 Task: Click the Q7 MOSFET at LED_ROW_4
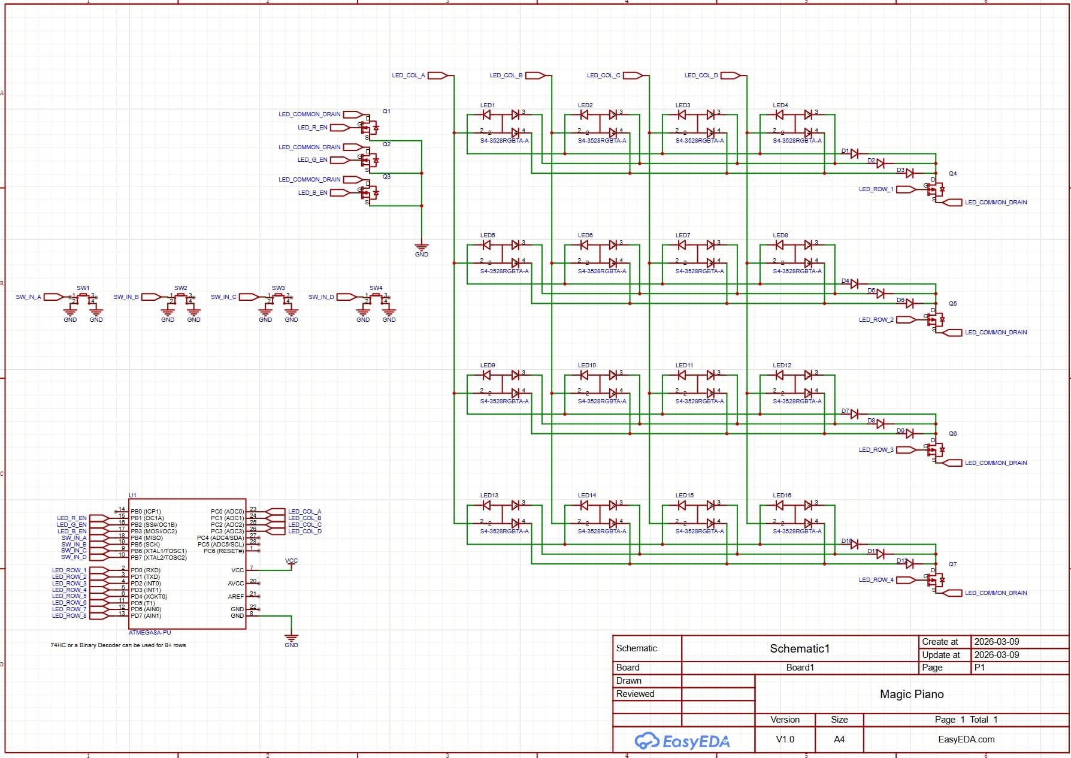point(935,579)
